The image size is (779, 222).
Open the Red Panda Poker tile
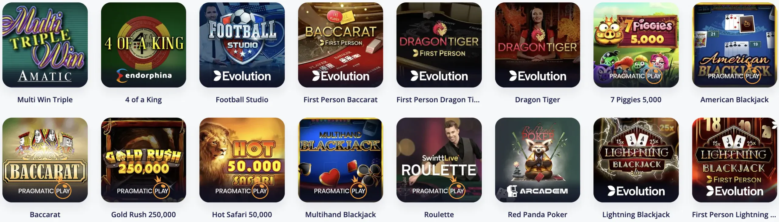pos(537,160)
